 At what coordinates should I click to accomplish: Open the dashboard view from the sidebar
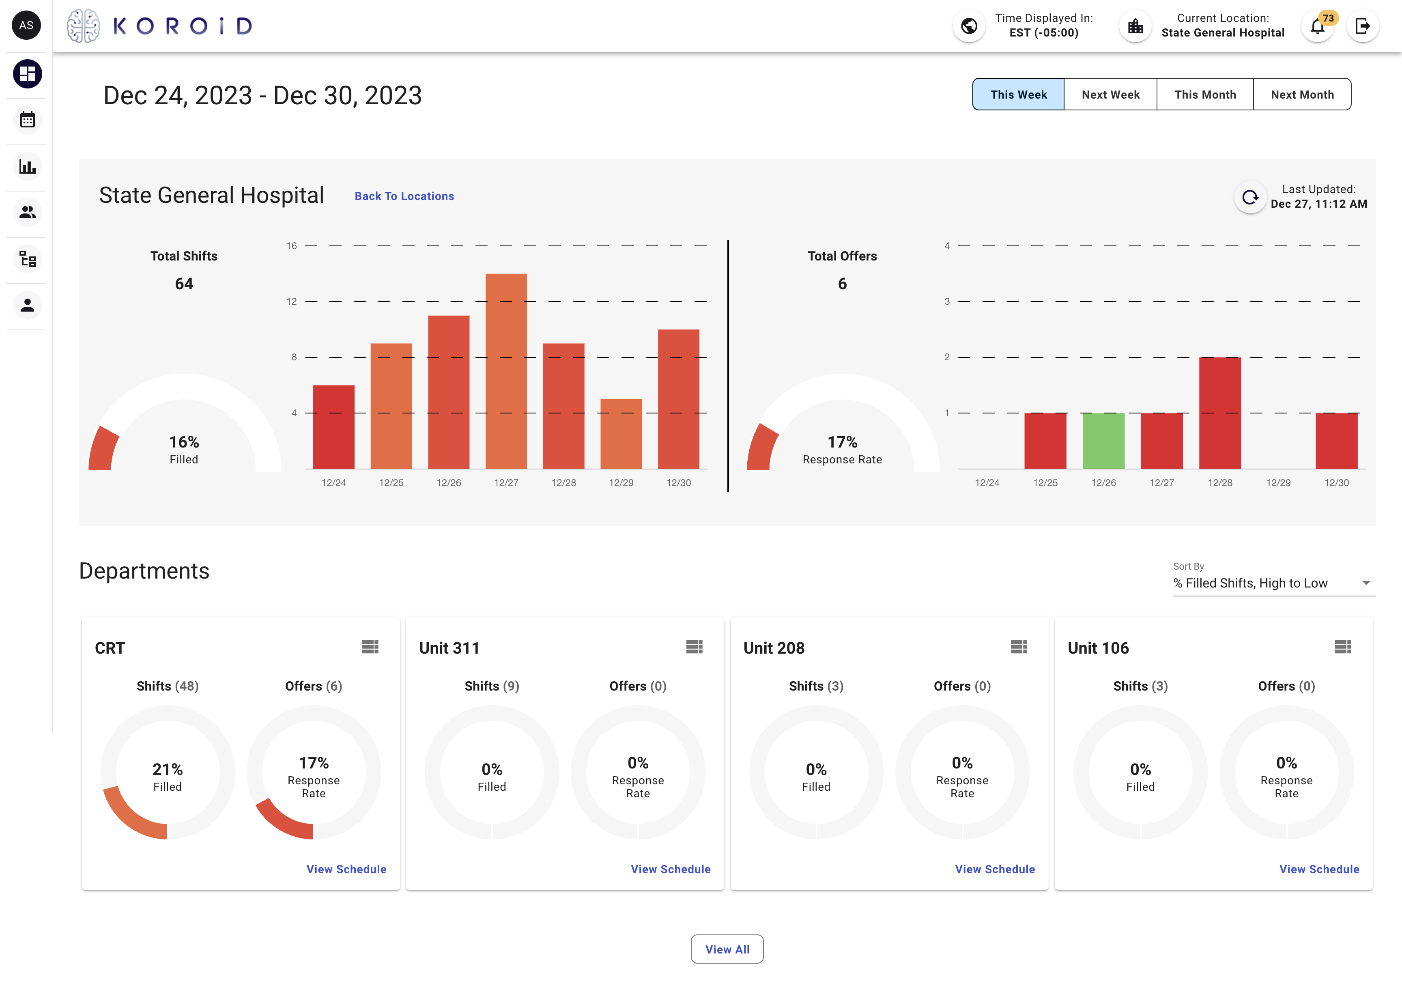click(26, 73)
